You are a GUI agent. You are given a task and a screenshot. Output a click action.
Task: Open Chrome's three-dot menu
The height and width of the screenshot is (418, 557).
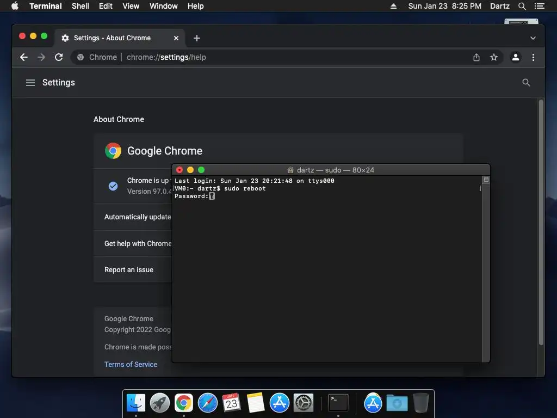point(533,57)
